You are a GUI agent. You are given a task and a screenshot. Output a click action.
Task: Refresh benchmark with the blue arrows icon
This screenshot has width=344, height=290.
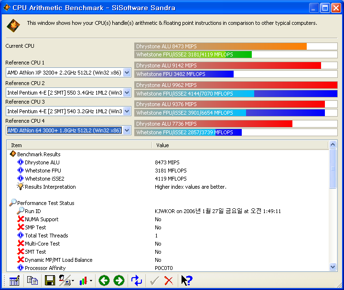137,280
